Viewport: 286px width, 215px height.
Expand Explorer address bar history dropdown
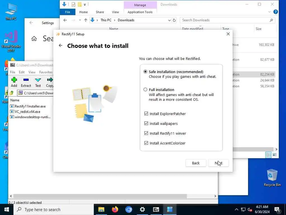tap(169, 20)
